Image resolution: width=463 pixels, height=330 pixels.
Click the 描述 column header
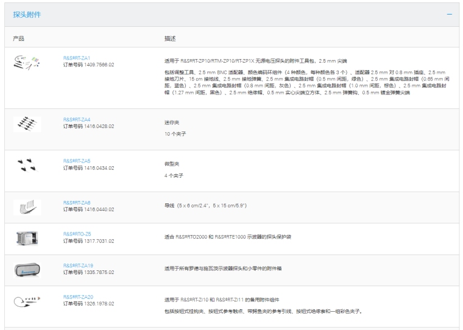170,38
